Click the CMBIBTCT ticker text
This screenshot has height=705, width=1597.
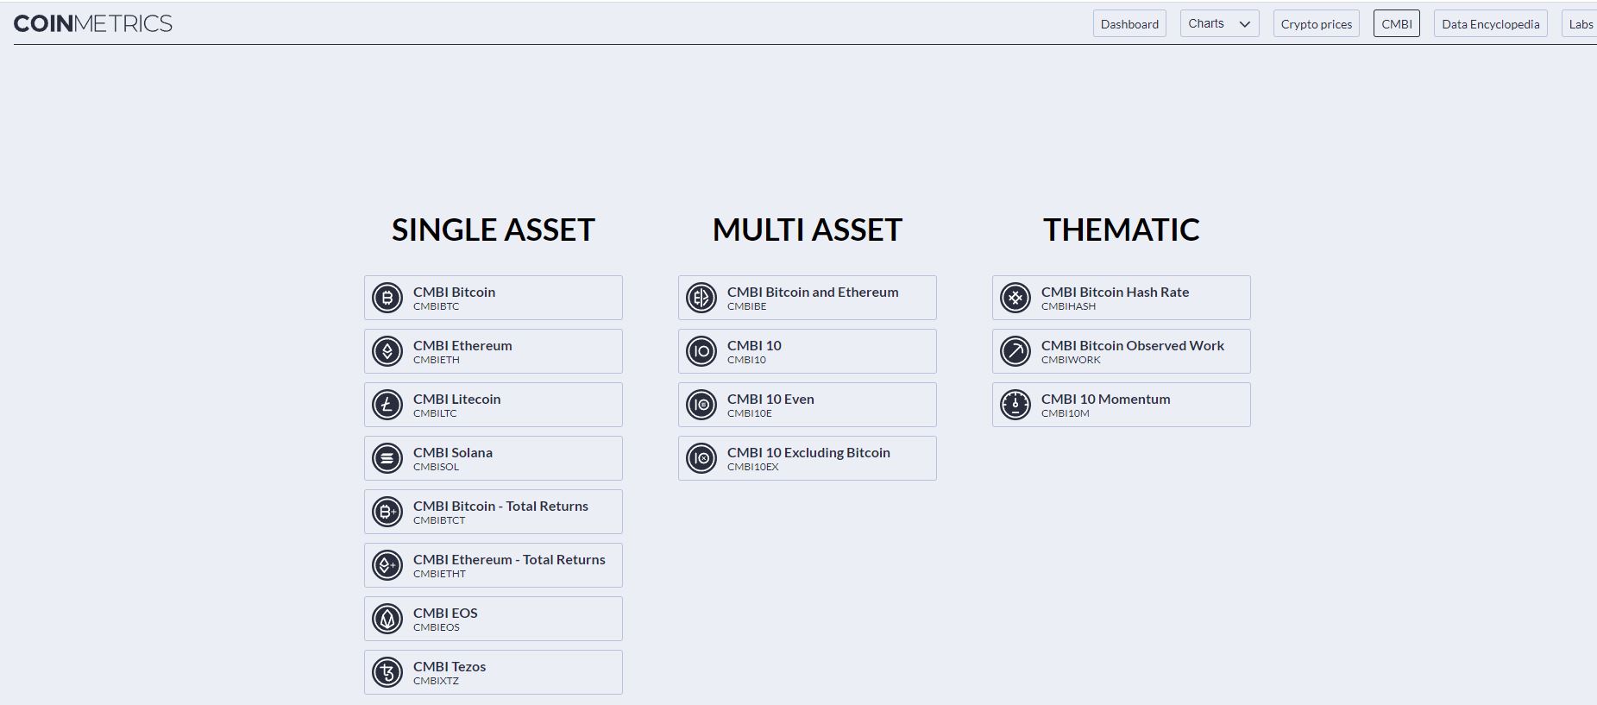tap(439, 520)
